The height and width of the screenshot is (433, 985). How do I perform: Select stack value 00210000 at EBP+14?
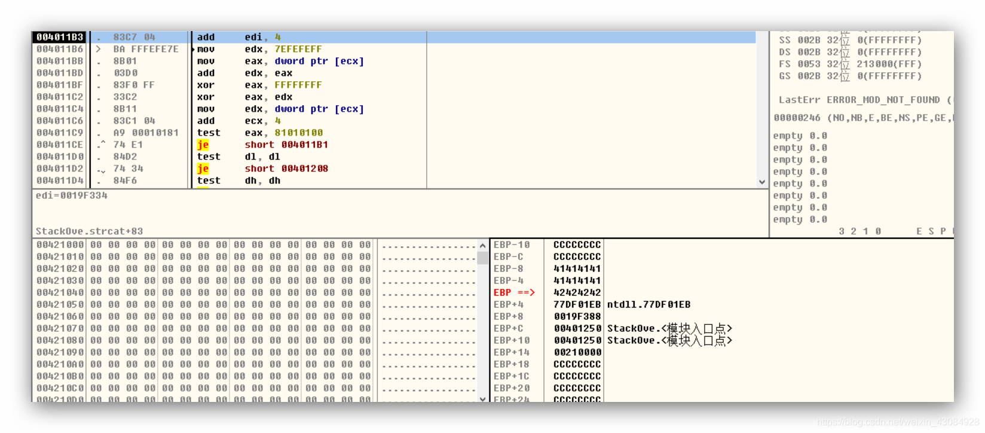click(577, 352)
